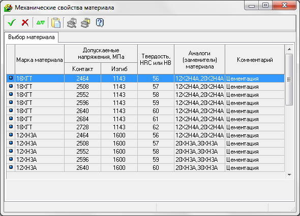Click the application icon in title bar

pyautogui.click(x=8, y=8)
